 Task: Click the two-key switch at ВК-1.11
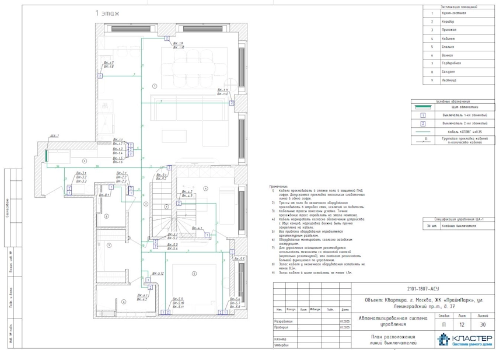232,103
